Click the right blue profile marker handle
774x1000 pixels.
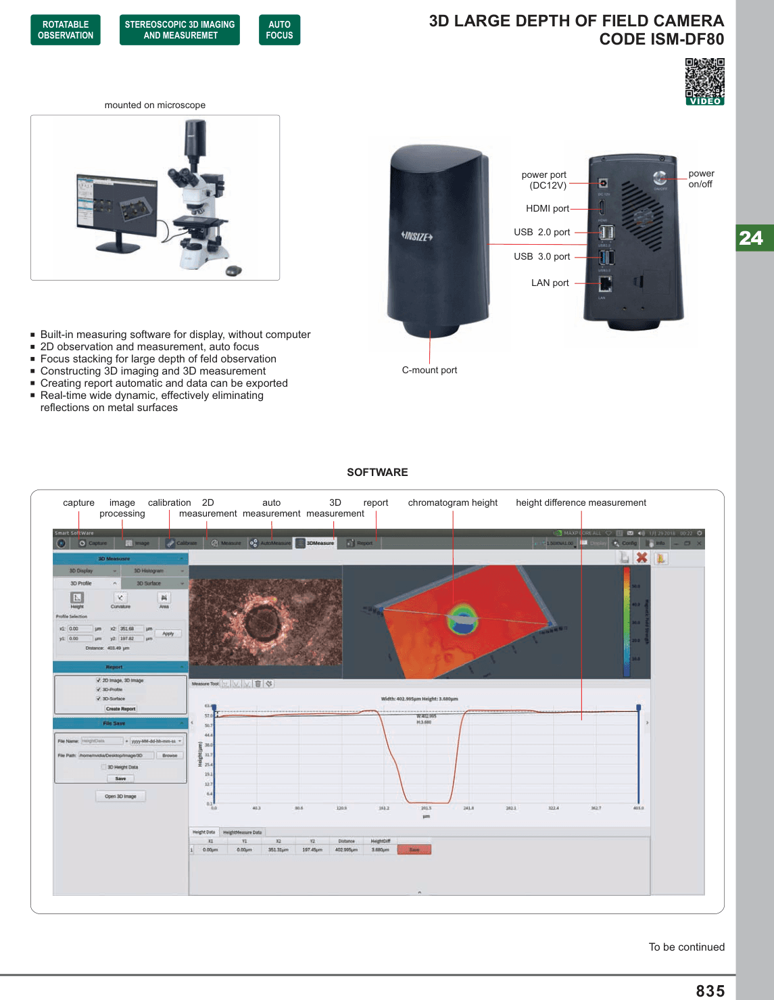point(639,707)
